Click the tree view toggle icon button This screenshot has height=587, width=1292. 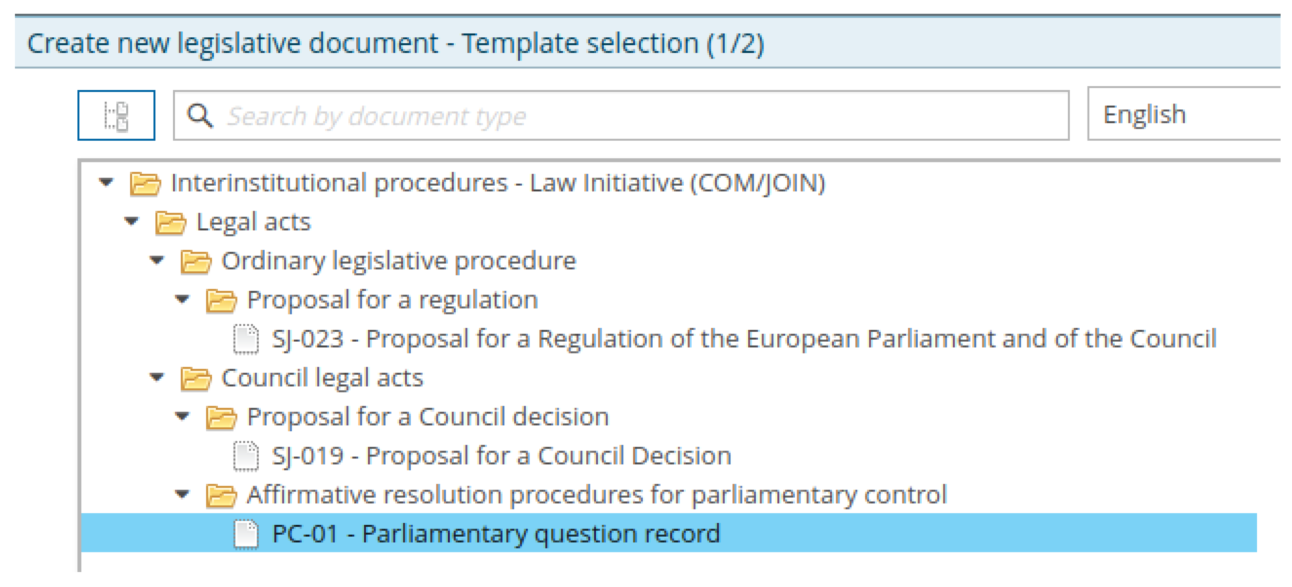pyautogui.click(x=116, y=115)
